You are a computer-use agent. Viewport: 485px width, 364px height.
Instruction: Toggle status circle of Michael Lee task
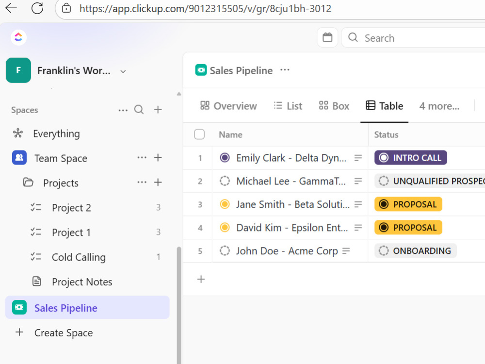(x=225, y=181)
